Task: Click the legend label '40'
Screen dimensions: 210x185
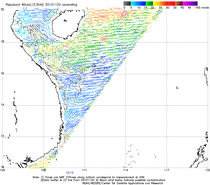Action: coord(182,8)
